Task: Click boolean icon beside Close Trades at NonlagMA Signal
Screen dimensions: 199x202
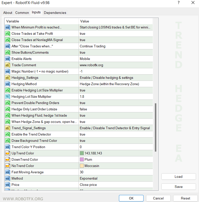Action: (x=8, y=40)
